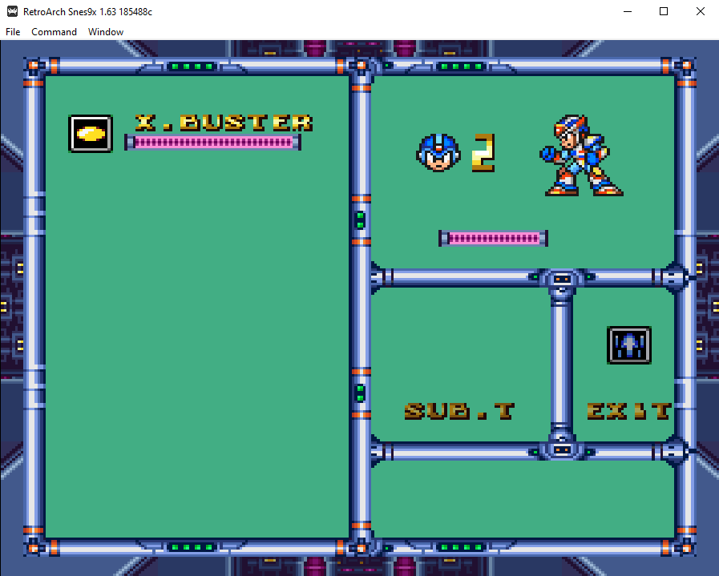
Task: Click the Mega Man X helmet lives icon
Action: tap(438, 152)
